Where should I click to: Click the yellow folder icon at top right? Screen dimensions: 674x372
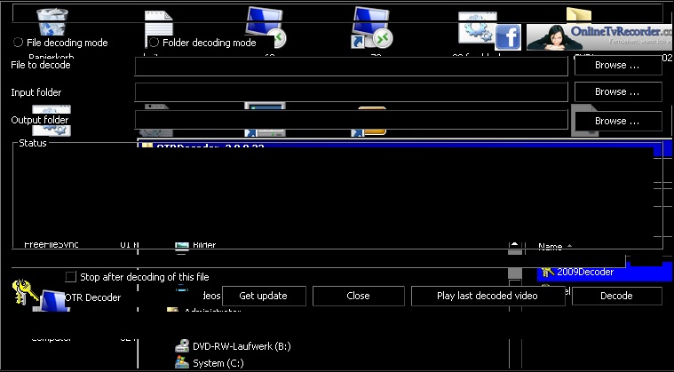(x=577, y=16)
